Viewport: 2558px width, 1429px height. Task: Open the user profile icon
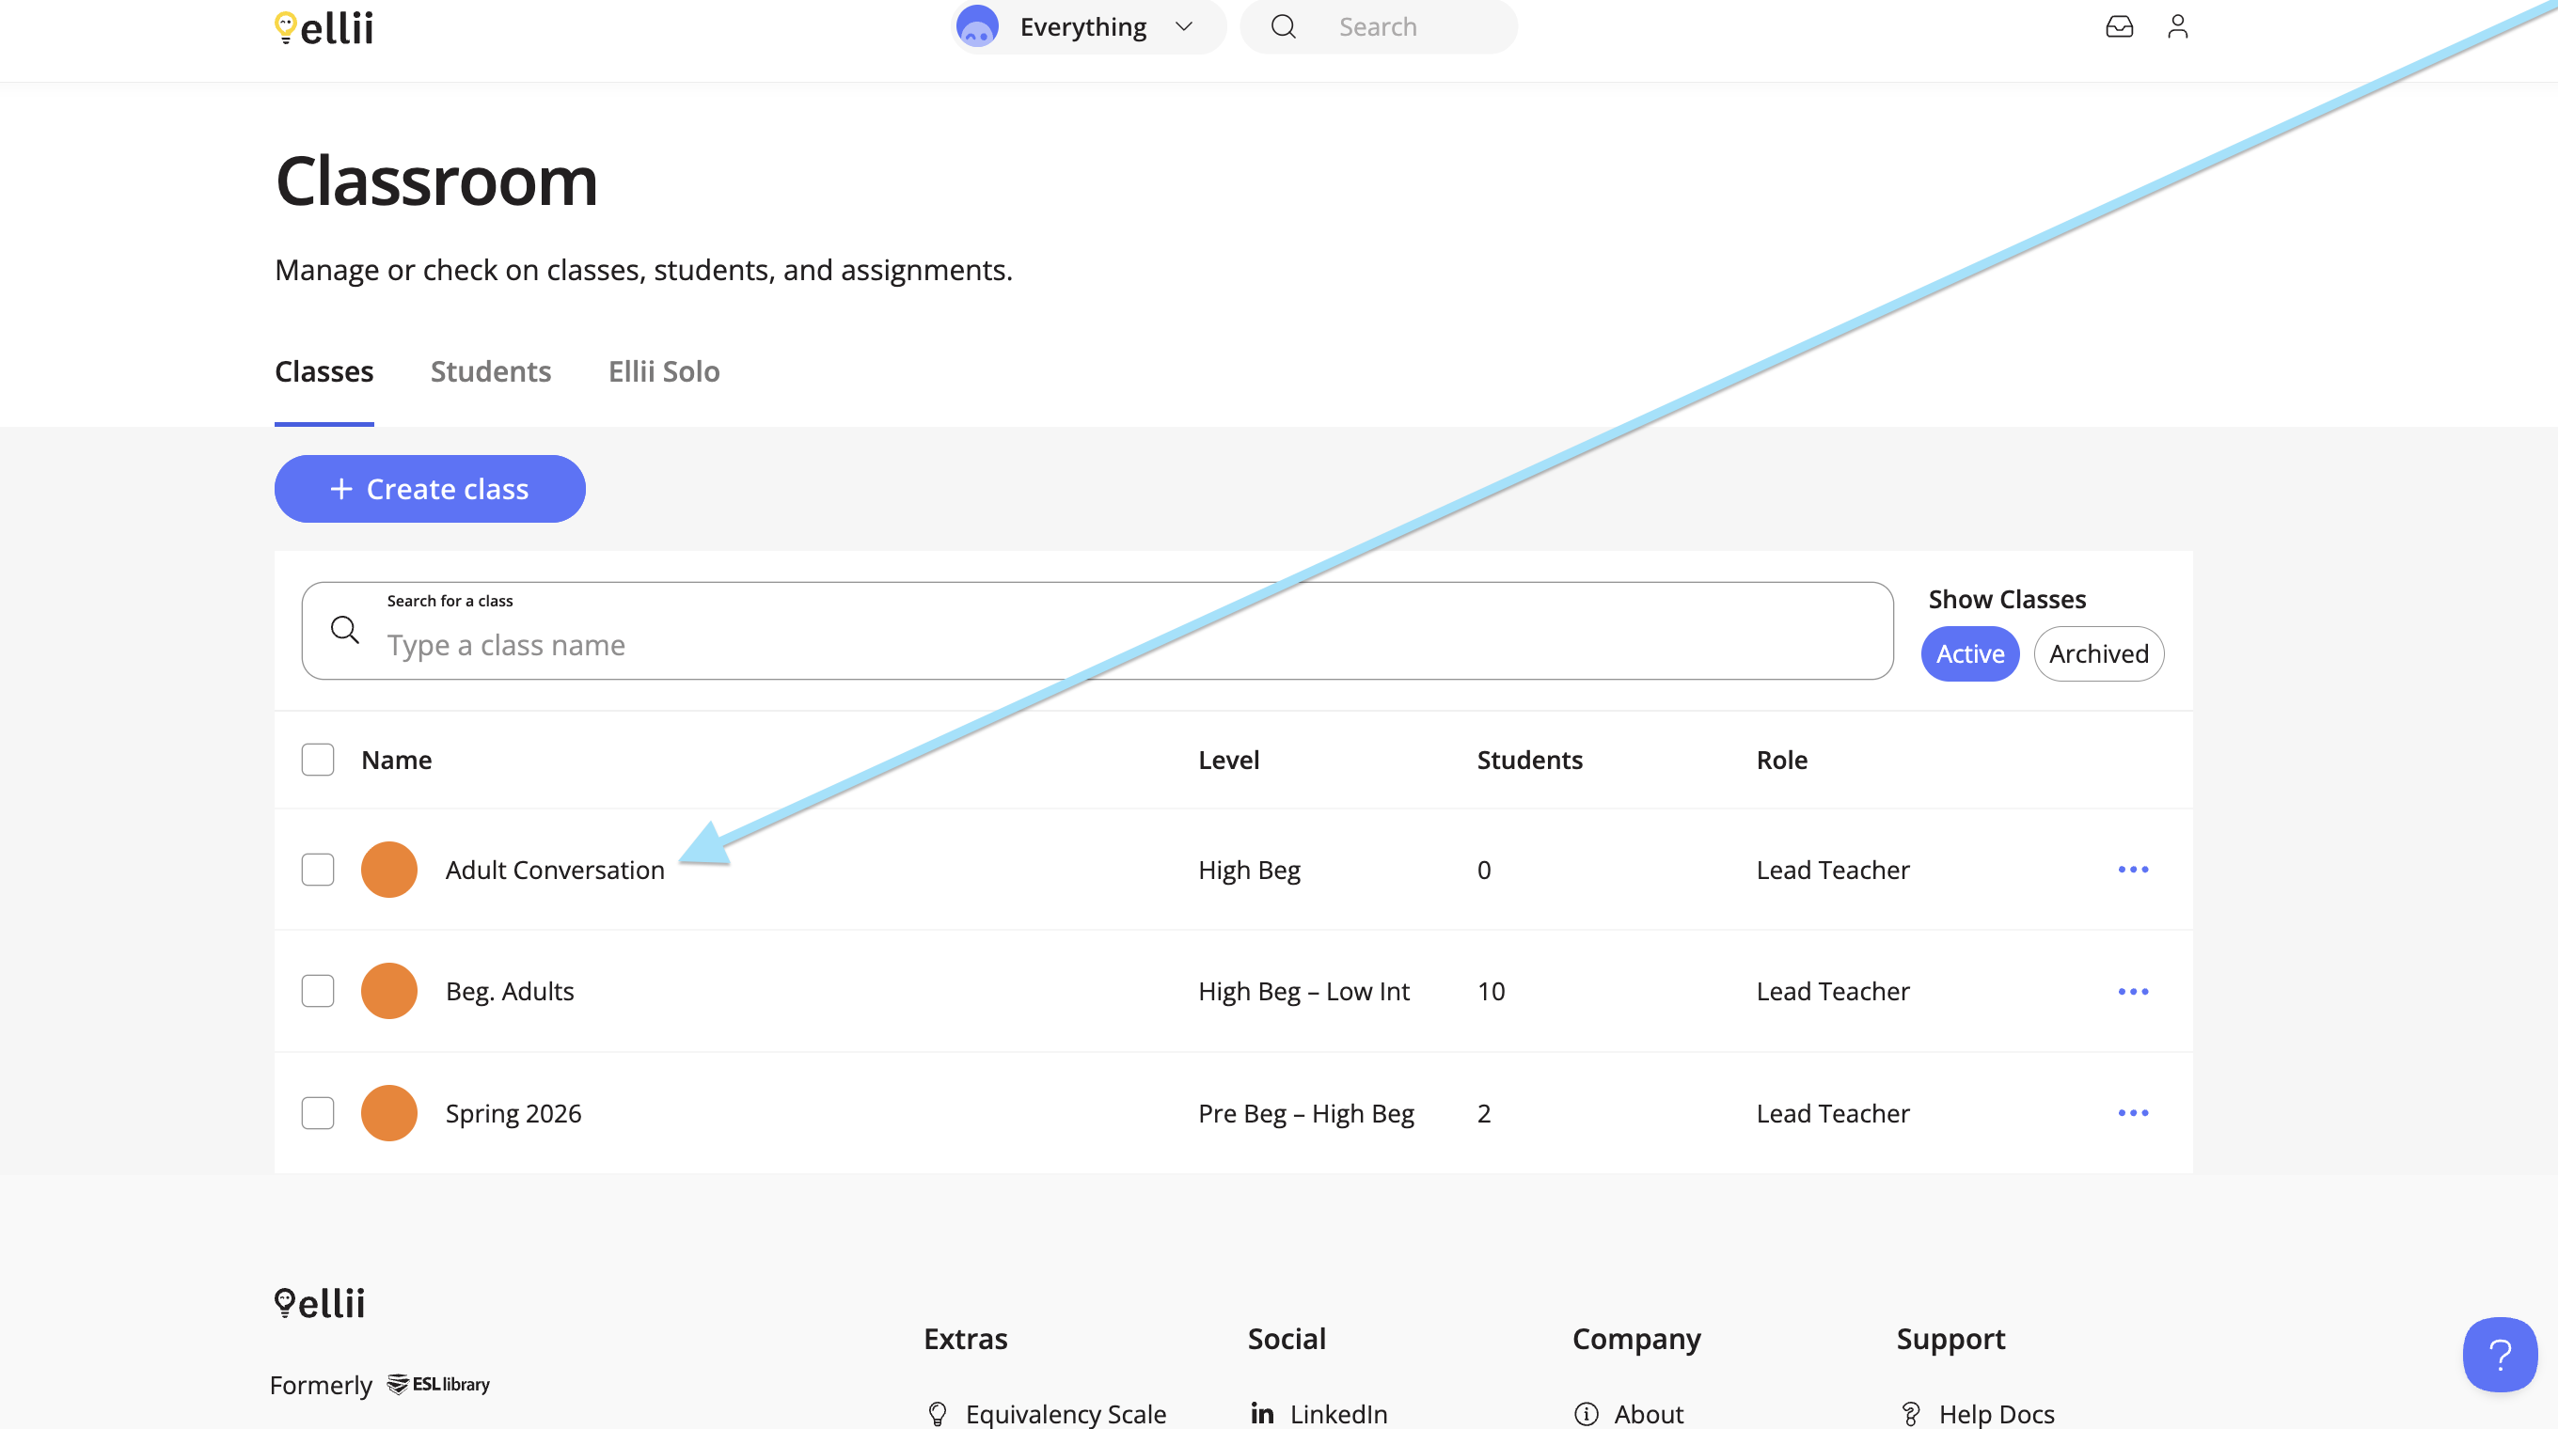(x=2177, y=26)
